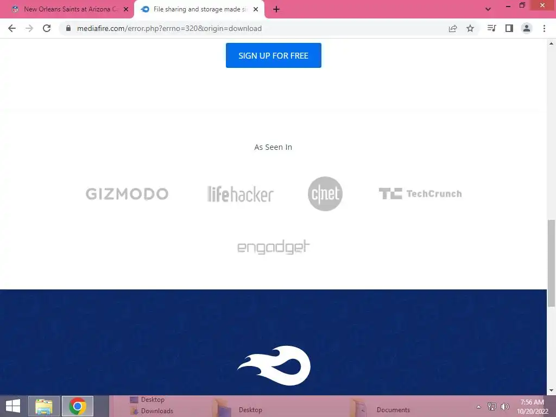Click the scrollbar up arrow
The width and height of the screenshot is (556, 417).
coord(552,43)
